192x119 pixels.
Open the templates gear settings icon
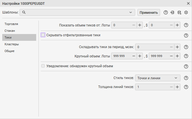pyautogui.click(x=186, y=12)
